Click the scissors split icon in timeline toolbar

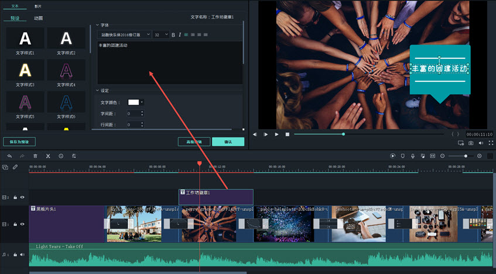tap(48, 156)
